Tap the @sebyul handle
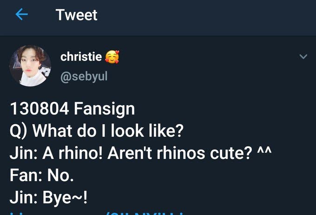 click(x=84, y=76)
